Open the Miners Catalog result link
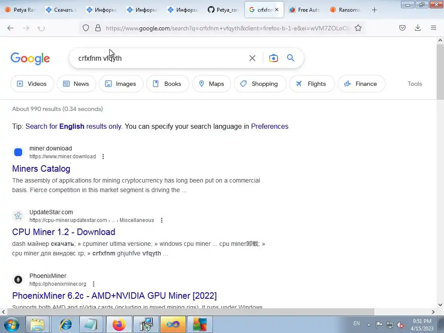This screenshot has height=333, width=444. (41, 169)
